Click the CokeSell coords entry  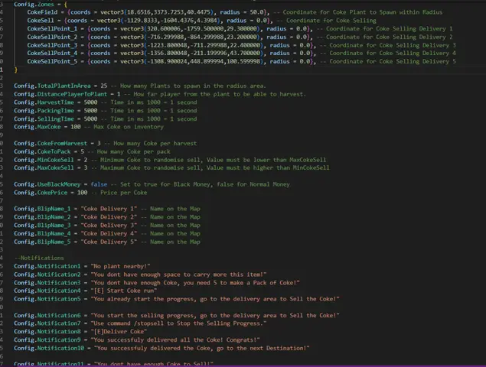[x=201, y=21]
